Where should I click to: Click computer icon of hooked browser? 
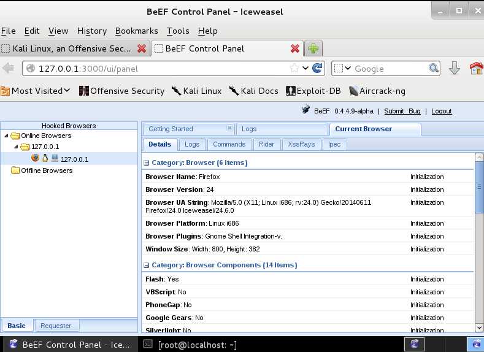point(55,158)
